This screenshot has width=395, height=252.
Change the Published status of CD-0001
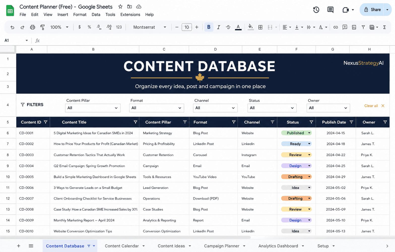(296, 133)
